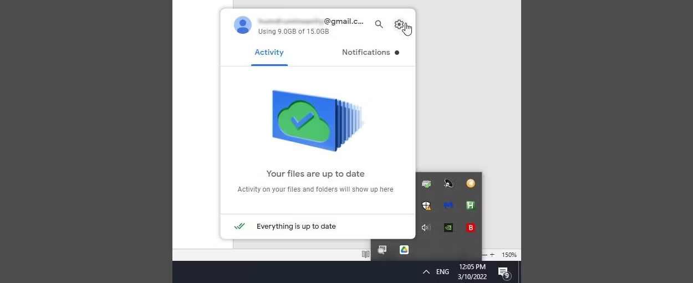Click the Google Drive tray icon
693x283 pixels.
[x=404, y=250]
